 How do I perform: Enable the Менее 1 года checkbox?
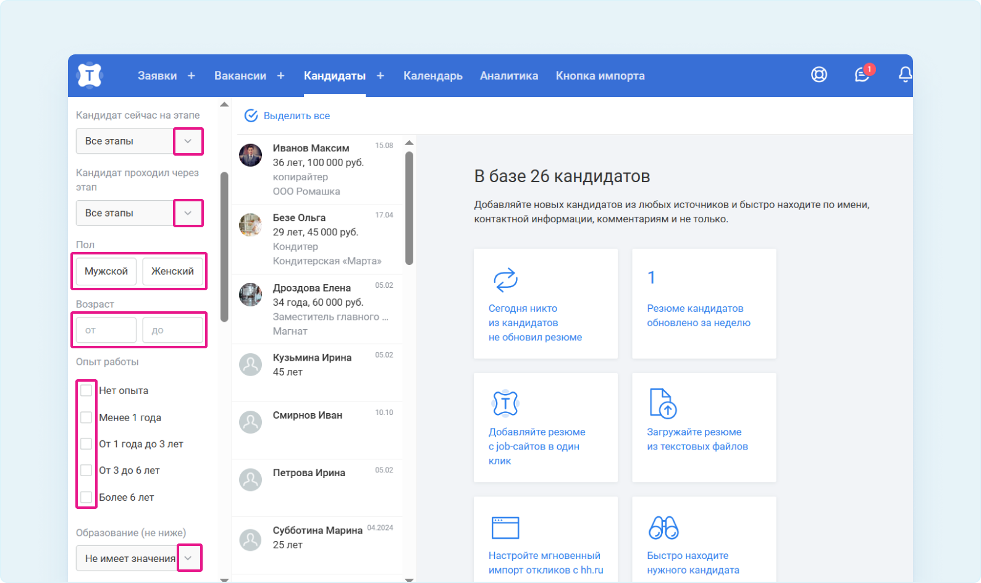pos(86,417)
